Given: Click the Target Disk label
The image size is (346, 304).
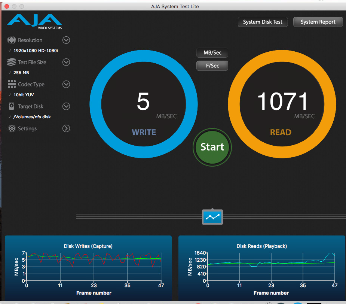Looking at the screenshot, I should click(x=30, y=106).
